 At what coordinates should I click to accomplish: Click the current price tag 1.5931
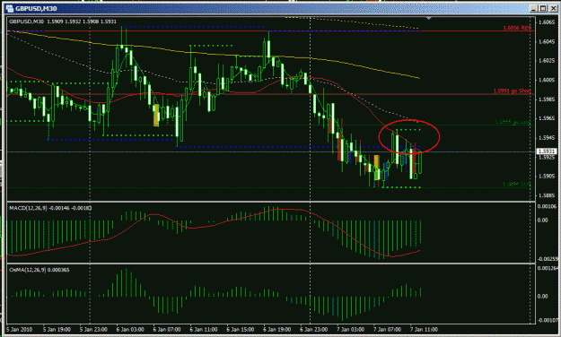coord(547,151)
